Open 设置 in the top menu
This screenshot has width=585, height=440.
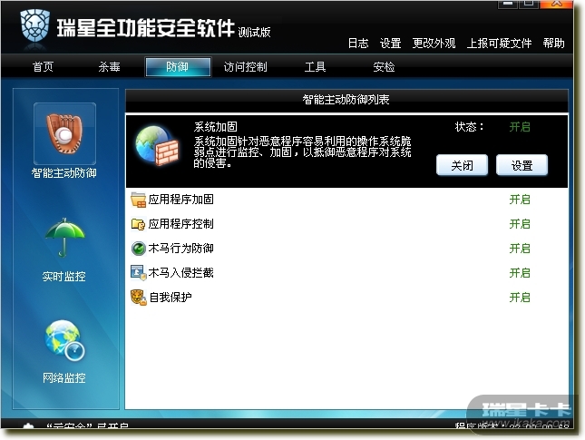[x=390, y=44]
